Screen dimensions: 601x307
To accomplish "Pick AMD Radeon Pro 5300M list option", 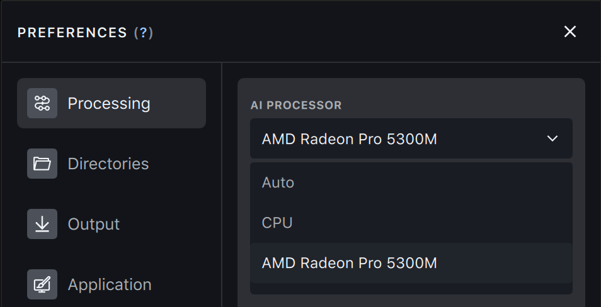I will (x=350, y=263).
